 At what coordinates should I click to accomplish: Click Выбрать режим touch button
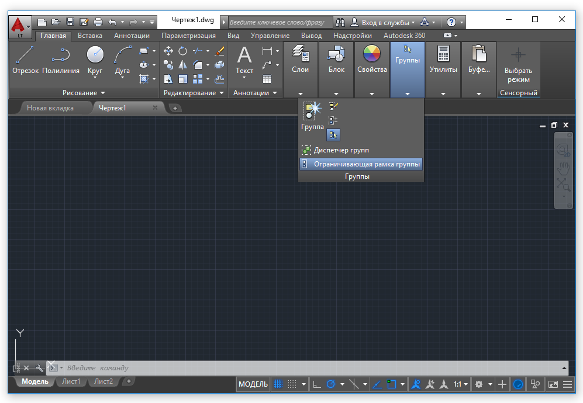click(x=518, y=65)
